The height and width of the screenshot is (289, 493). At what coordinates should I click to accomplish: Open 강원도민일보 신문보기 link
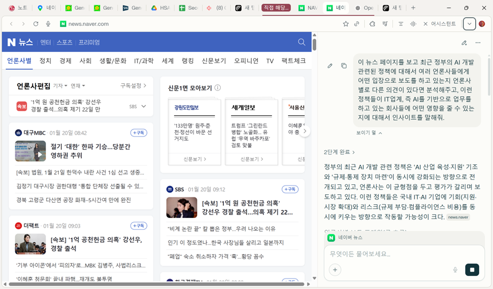tap(195, 159)
